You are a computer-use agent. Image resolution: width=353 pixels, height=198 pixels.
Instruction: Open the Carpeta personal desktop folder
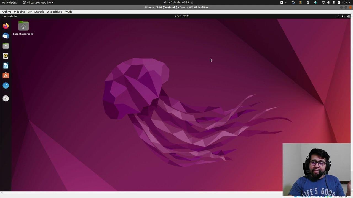click(x=23, y=28)
